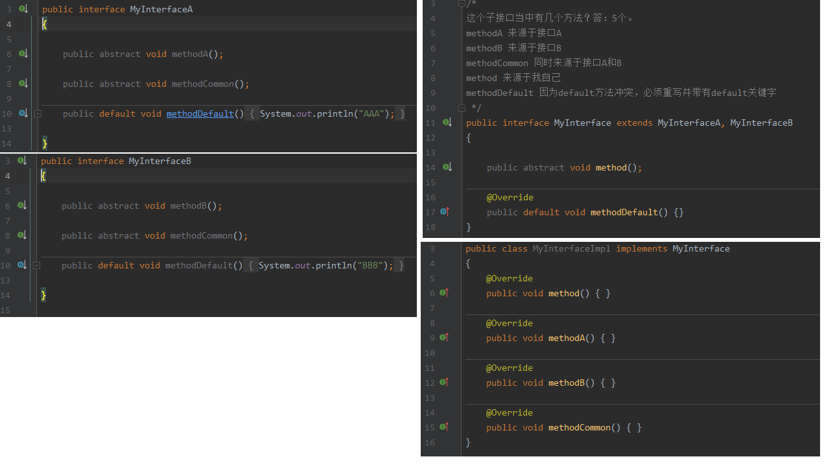Click @Override annotation above methodCommon() in MyInterfaceImpl
Viewport: 835px width, 472px height.
coord(510,412)
